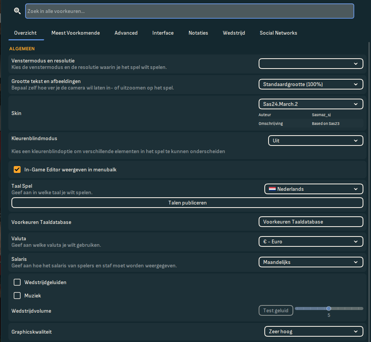Enable the Muziek checkbox
Image resolution: width=371 pixels, height=342 pixels.
(x=17, y=296)
